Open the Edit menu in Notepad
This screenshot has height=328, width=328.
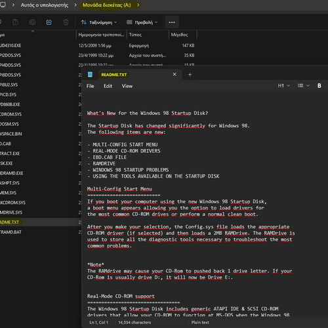click(x=108, y=86)
